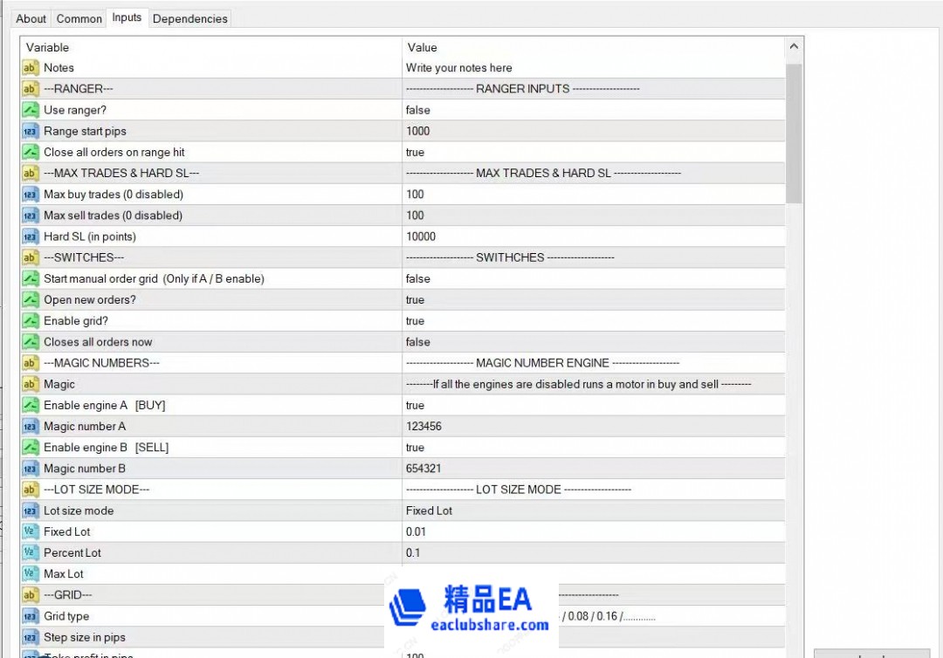The image size is (943, 658).
Task: Open the Lot size mode Fixed Lot dropdown
Action: pyautogui.click(x=592, y=511)
